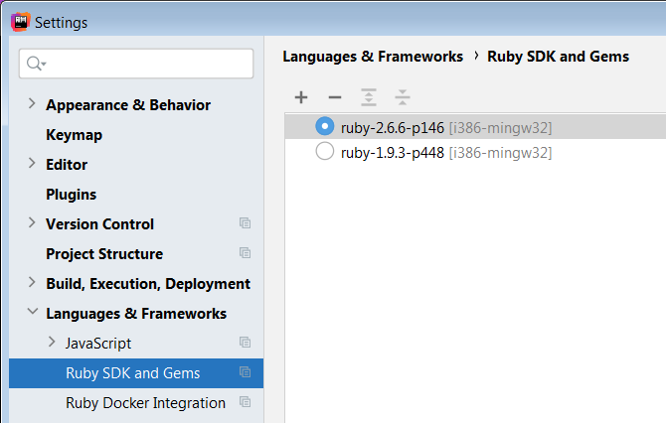Expand Build, Execution, Deployment section
666x423 pixels.
pos(32,282)
